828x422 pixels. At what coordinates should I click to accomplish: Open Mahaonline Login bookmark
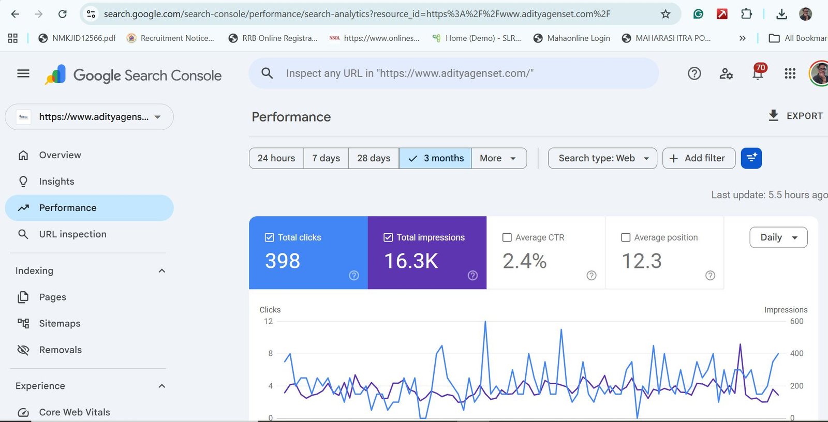571,38
